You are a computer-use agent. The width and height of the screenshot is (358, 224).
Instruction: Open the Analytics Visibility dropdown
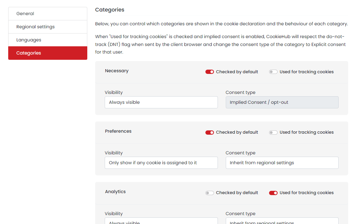pos(161,221)
